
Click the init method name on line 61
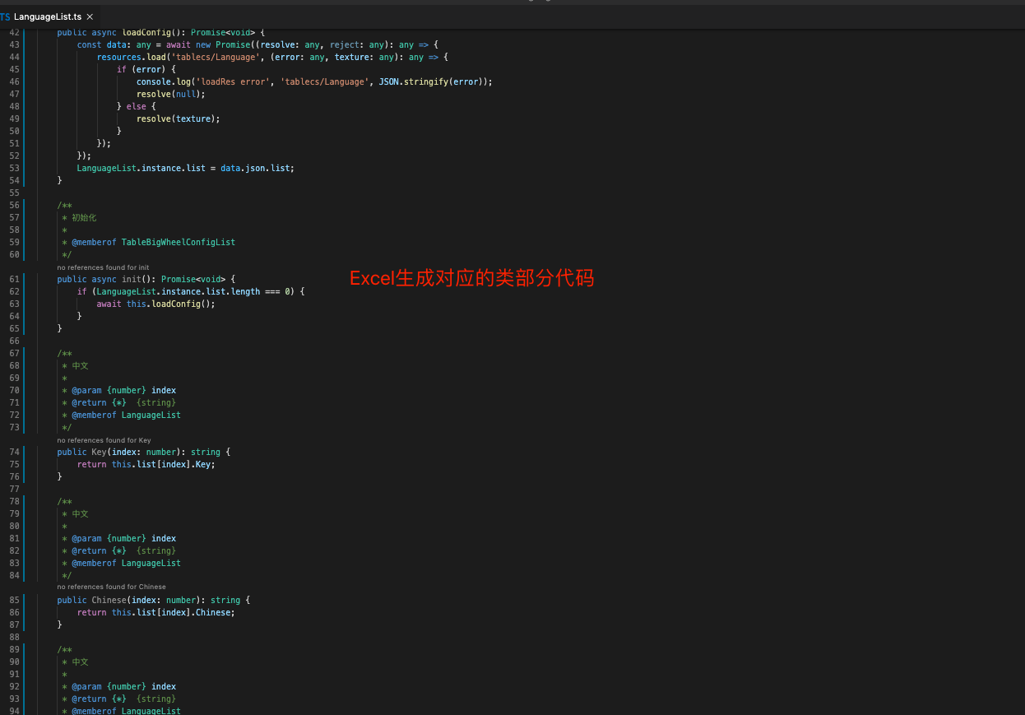click(x=132, y=279)
